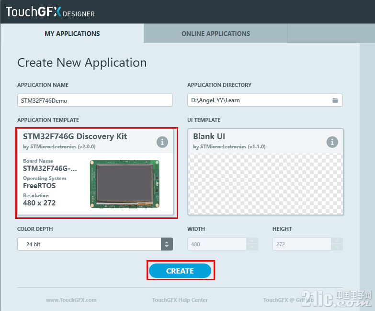The width and height of the screenshot is (375, 311).
Task: Browse for application directory folder icon
Action: pos(335,100)
